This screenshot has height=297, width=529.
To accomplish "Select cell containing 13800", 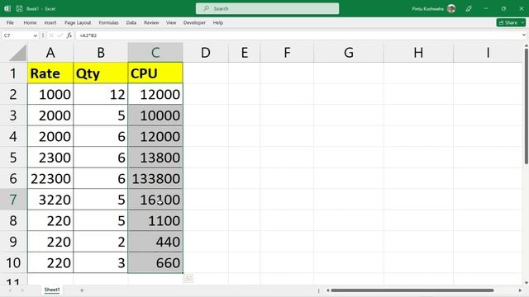I will 155,158.
